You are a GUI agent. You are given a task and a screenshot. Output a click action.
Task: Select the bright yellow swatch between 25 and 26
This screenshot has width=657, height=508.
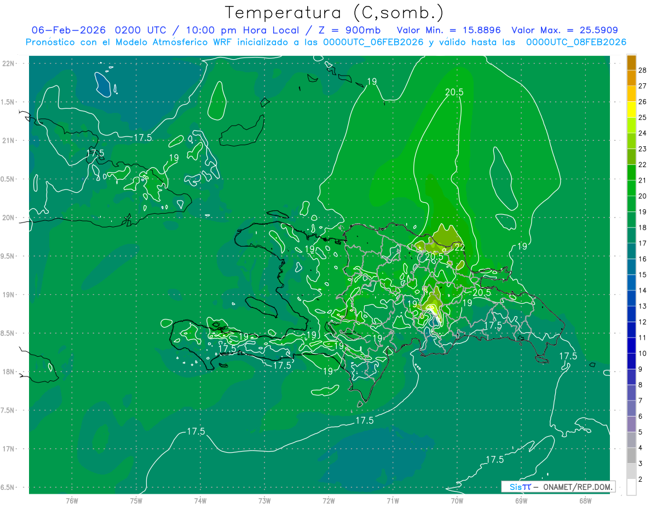tap(631, 110)
